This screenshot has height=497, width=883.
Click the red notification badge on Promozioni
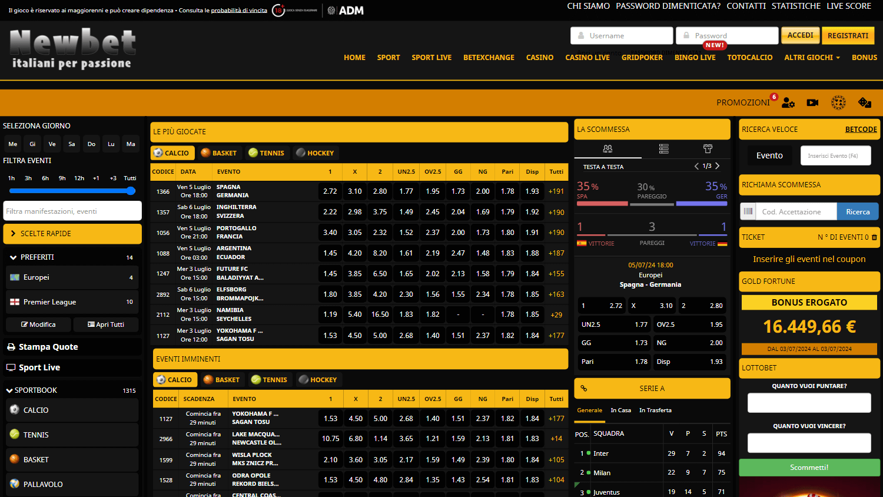point(774,97)
